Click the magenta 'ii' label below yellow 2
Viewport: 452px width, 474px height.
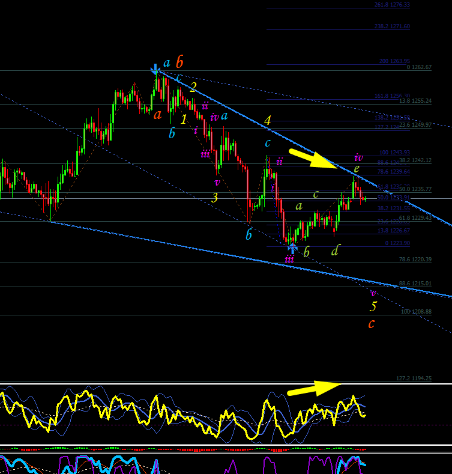[x=205, y=106]
